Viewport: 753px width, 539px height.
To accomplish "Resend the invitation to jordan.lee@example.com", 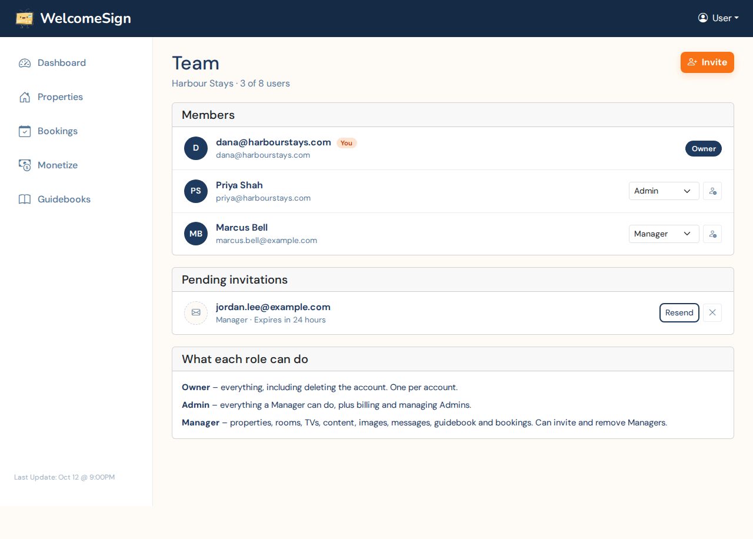I will point(679,313).
